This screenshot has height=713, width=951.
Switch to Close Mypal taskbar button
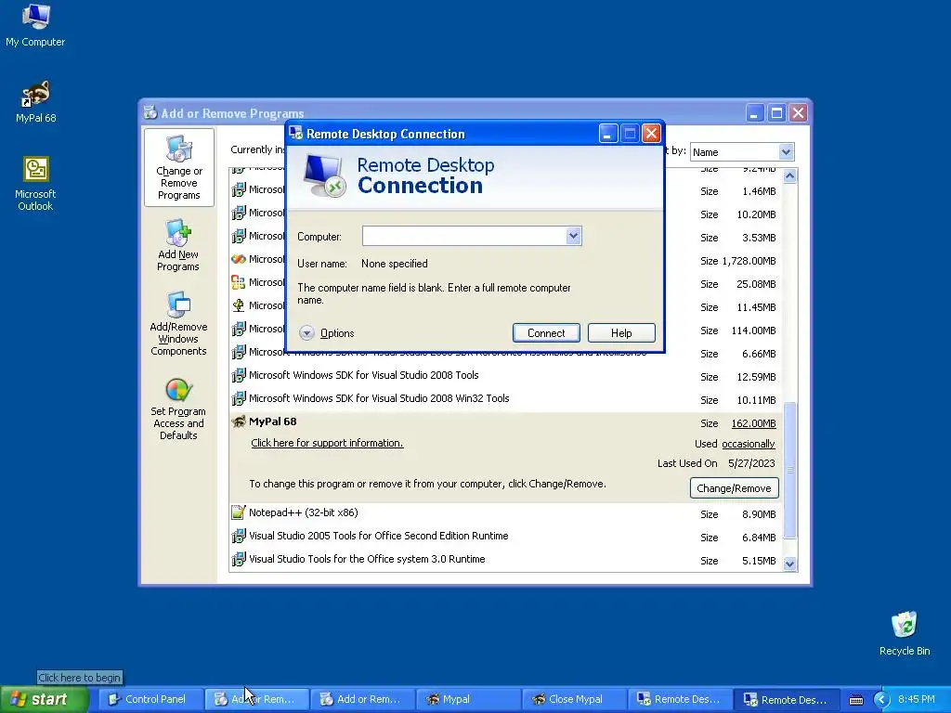tap(573, 700)
